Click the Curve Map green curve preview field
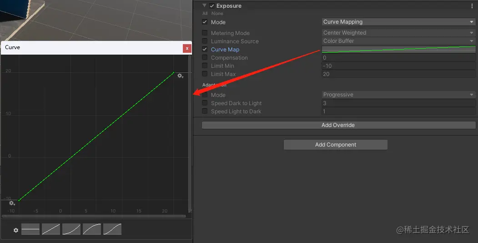478x243 pixels. click(x=398, y=49)
